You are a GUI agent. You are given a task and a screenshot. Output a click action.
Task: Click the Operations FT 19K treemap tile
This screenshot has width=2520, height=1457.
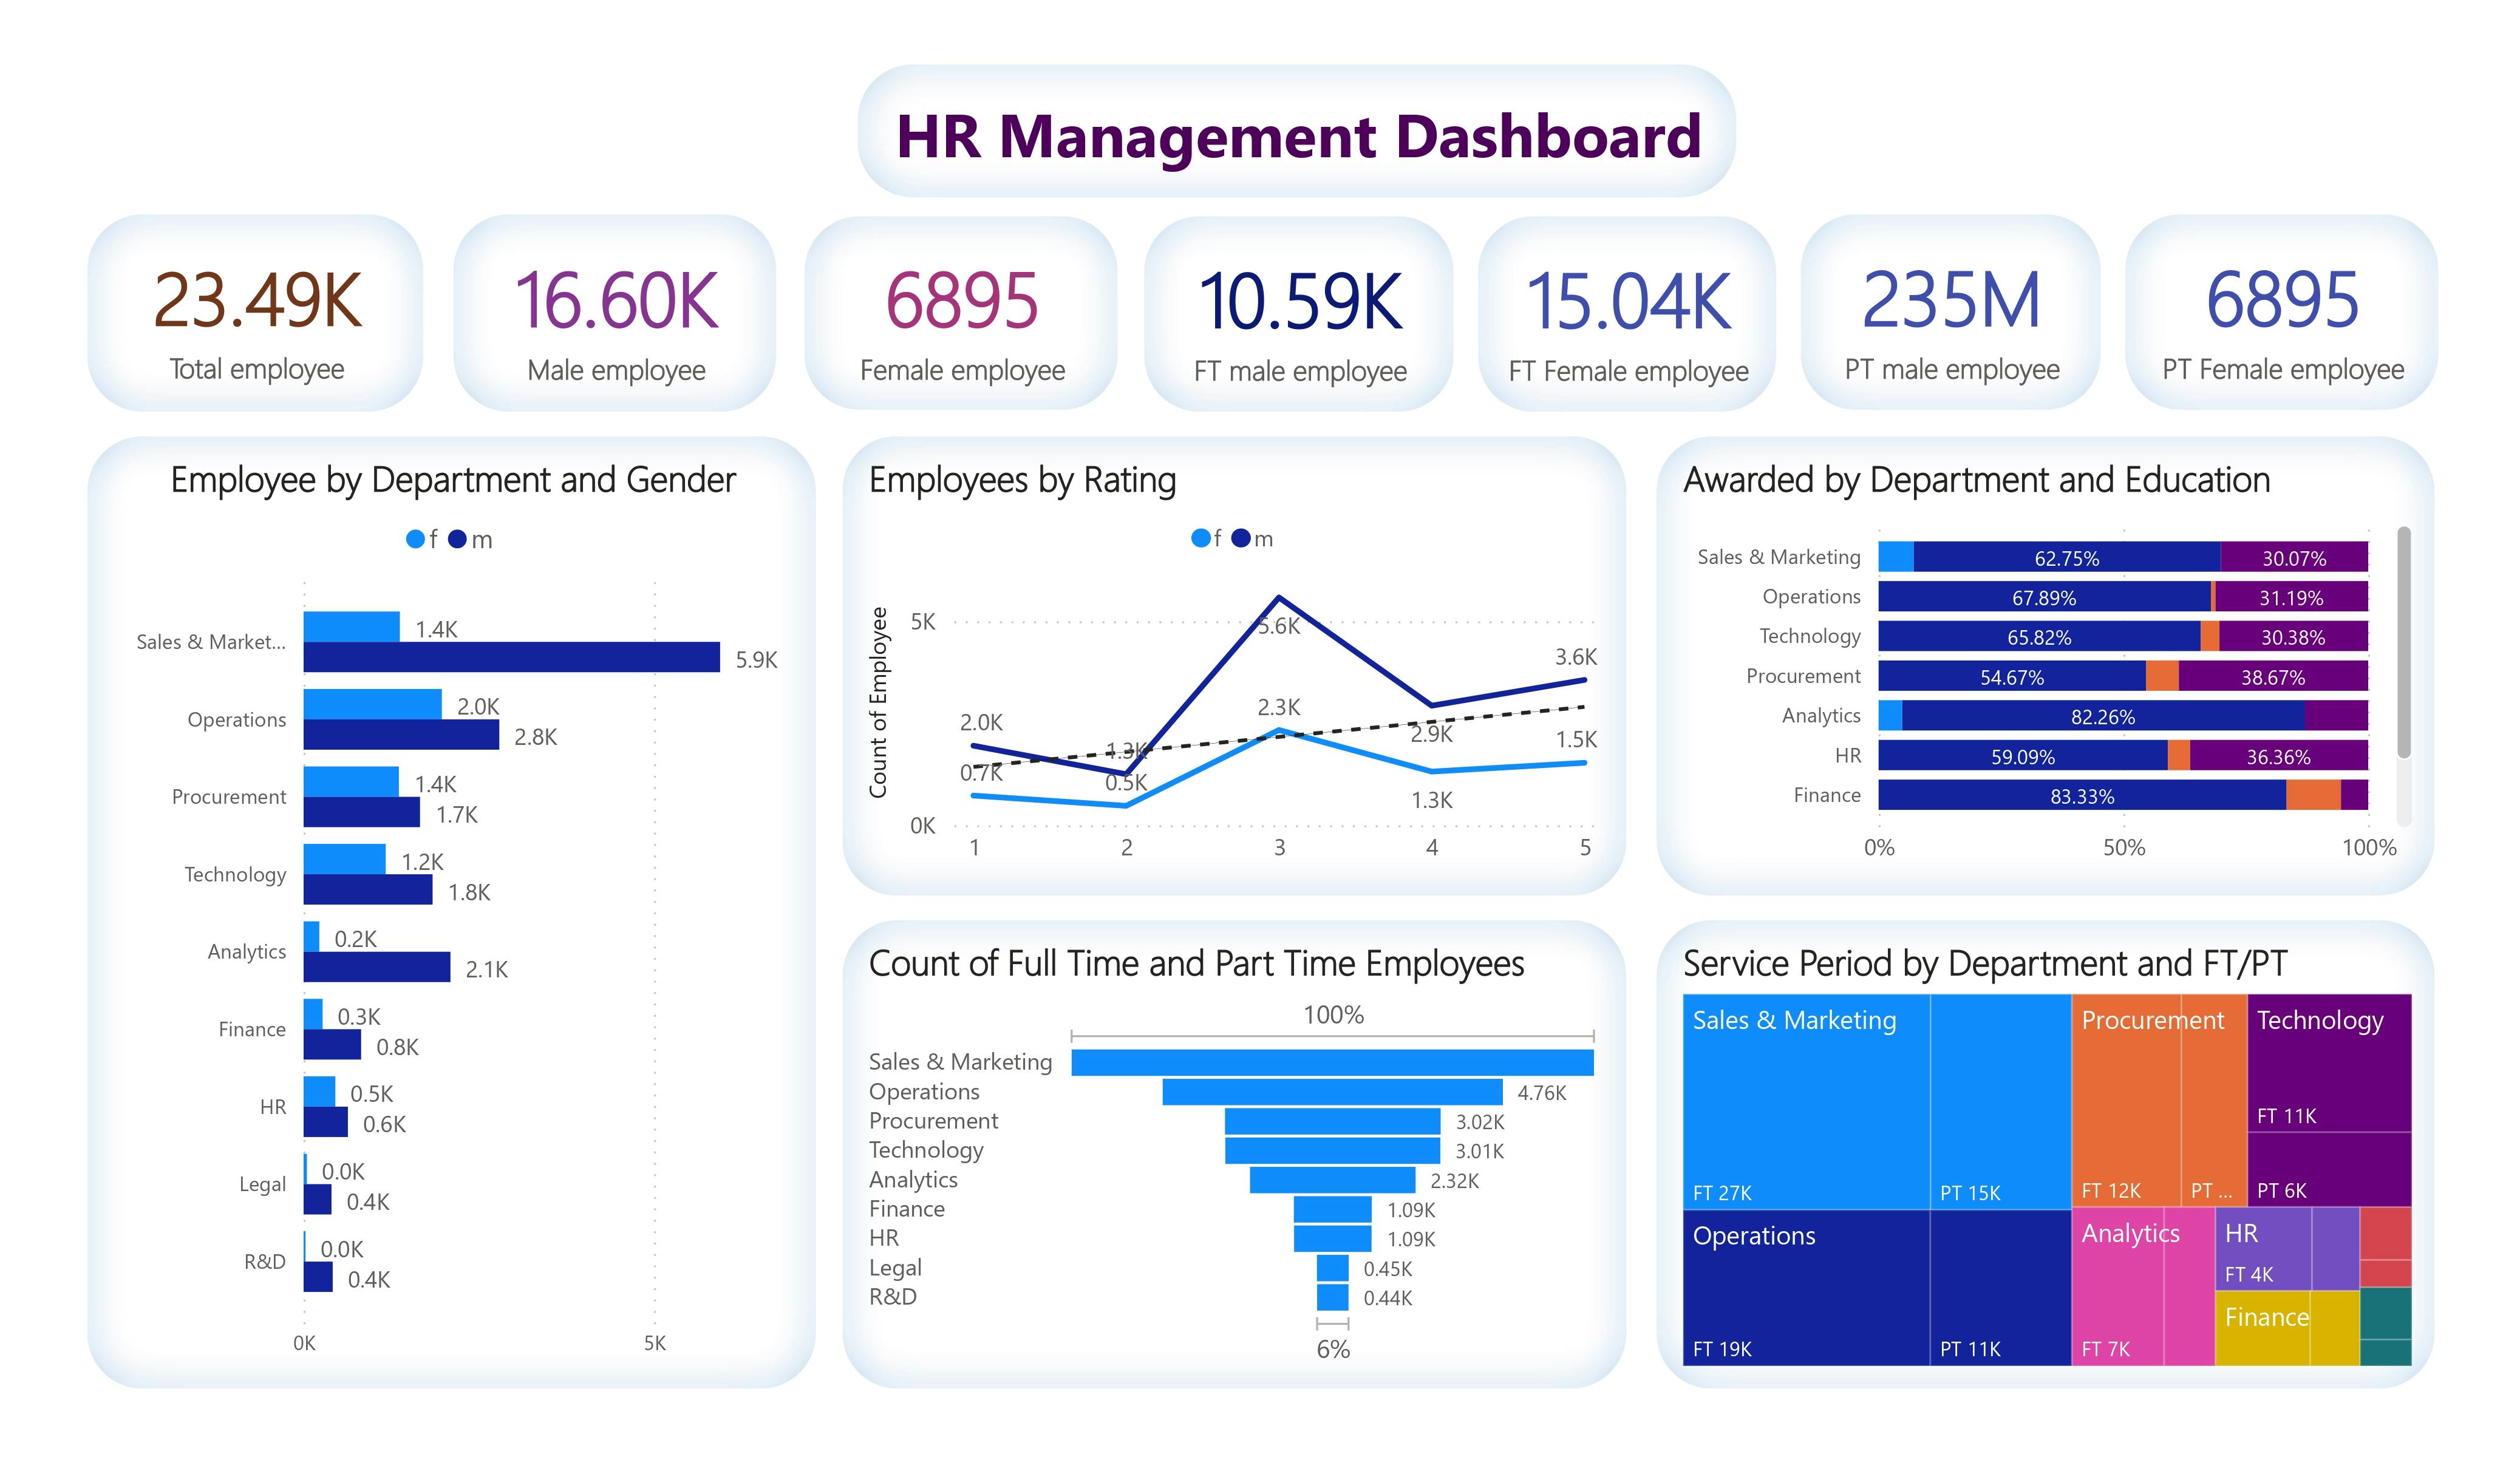coord(1806,1288)
